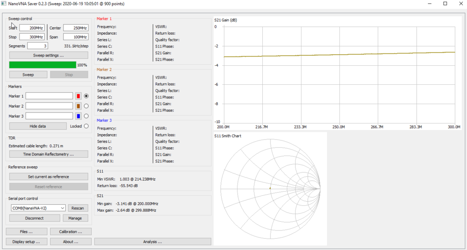Open the Manage device button
The image size is (467, 250).
click(75, 218)
